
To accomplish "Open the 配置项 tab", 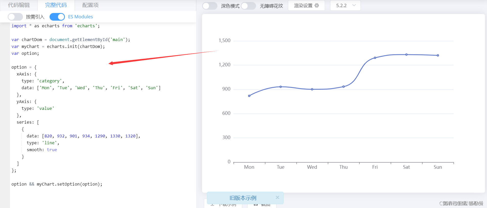I will click(90, 5).
